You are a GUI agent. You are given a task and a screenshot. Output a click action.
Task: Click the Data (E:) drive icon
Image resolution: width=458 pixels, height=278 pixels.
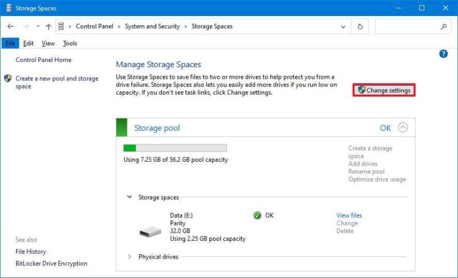150,232
